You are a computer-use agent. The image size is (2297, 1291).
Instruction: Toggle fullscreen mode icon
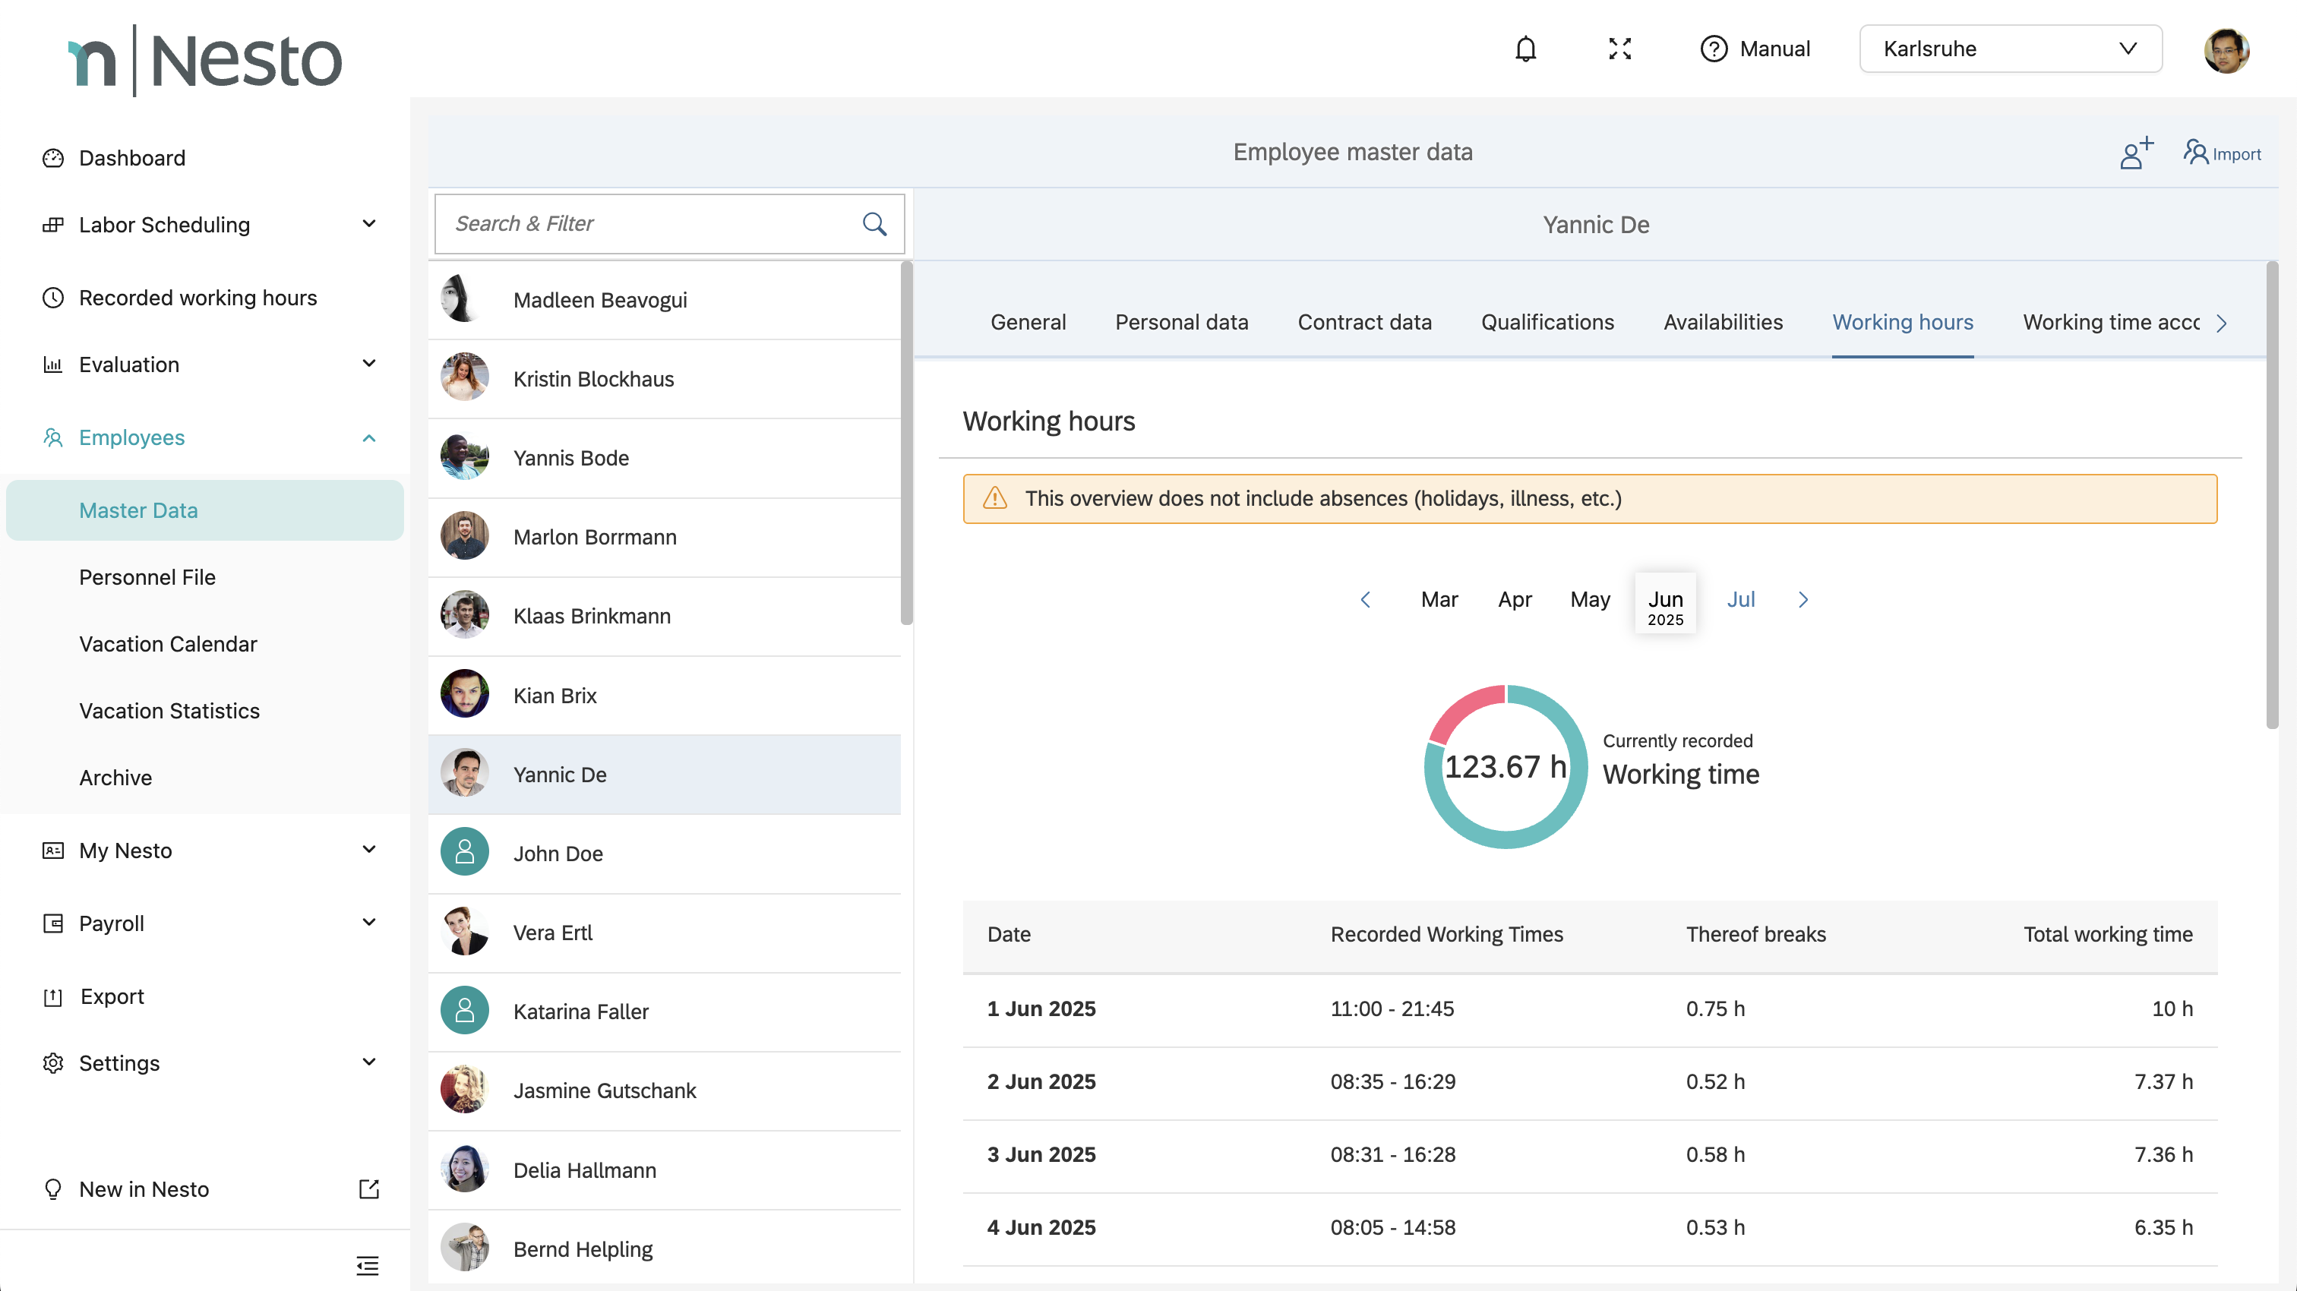tap(1619, 49)
